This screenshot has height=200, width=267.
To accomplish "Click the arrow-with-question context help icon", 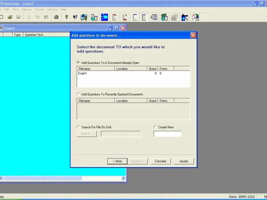I will (75, 17).
